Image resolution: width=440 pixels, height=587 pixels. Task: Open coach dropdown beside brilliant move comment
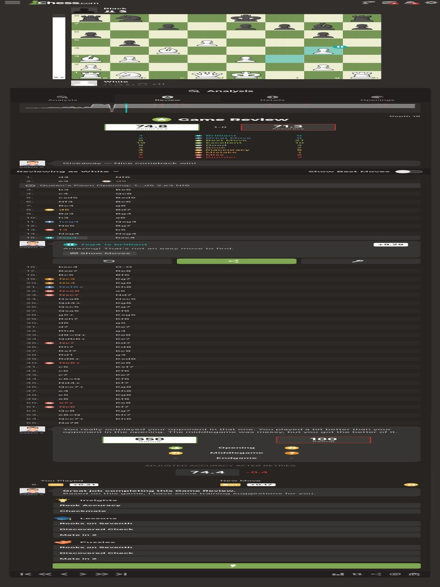pos(32,247)
